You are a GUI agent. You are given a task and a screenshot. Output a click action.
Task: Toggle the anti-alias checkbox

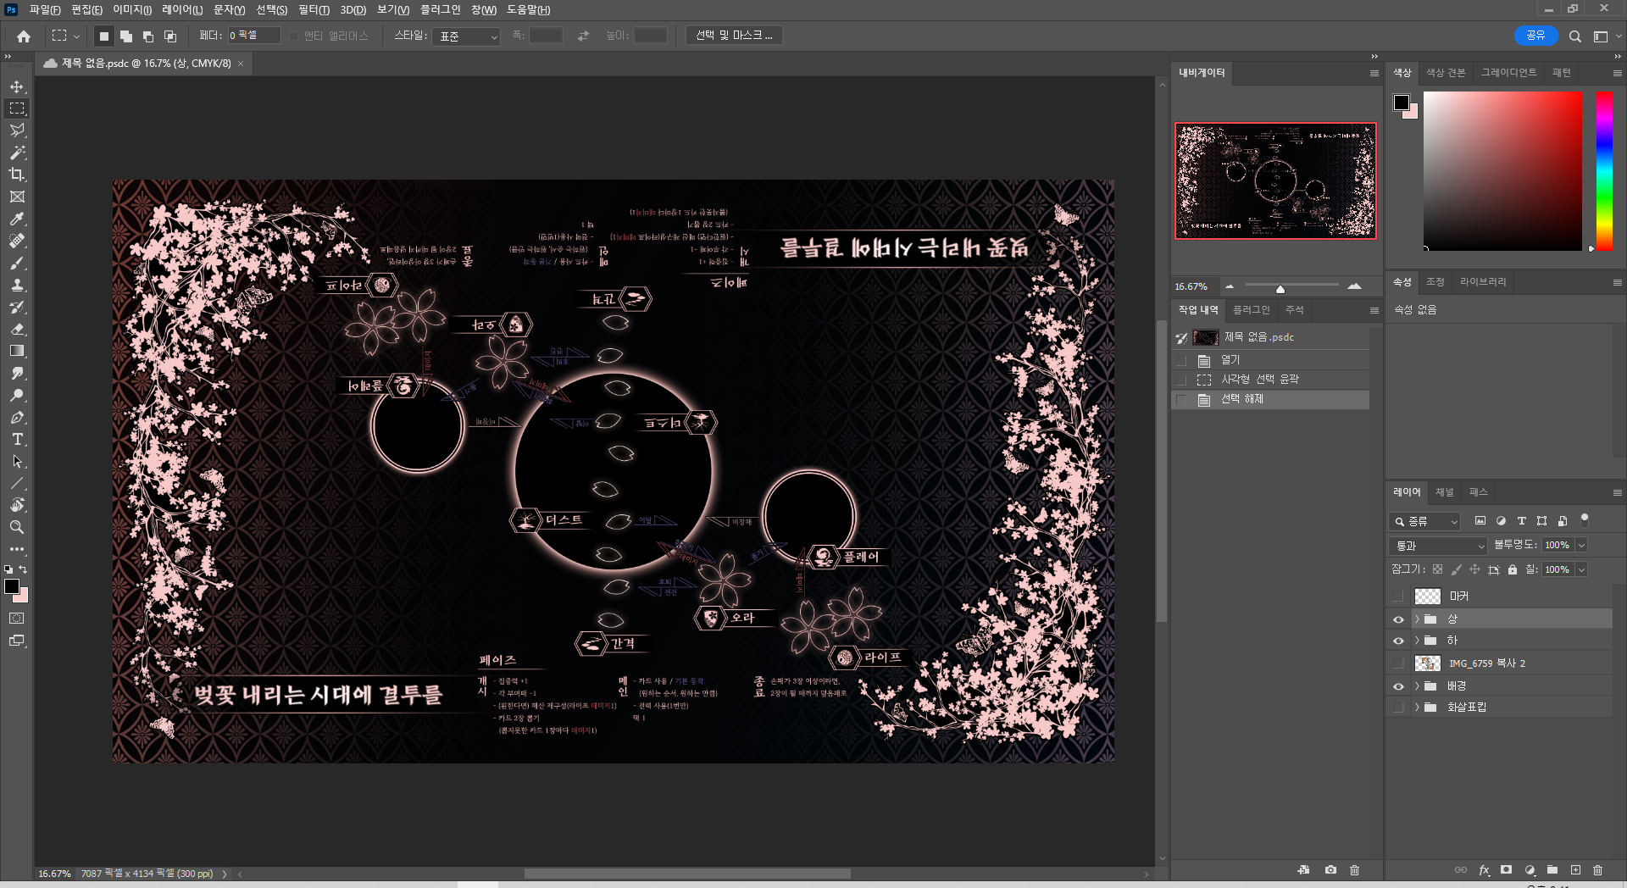(x=294, y=36)
